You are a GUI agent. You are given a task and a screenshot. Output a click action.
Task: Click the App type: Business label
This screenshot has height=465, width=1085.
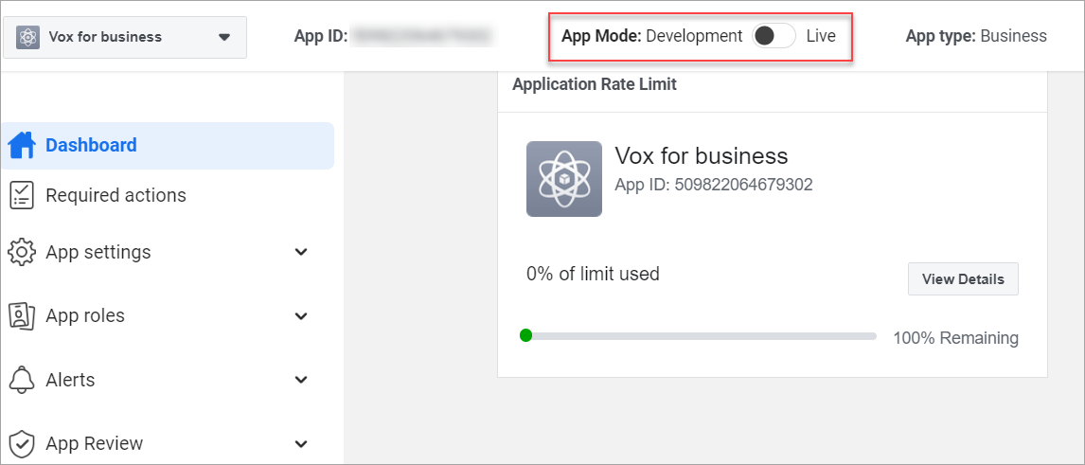[x=976, y=36]
